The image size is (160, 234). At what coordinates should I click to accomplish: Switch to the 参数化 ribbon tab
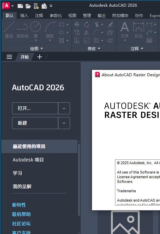[x=56, y=15]
